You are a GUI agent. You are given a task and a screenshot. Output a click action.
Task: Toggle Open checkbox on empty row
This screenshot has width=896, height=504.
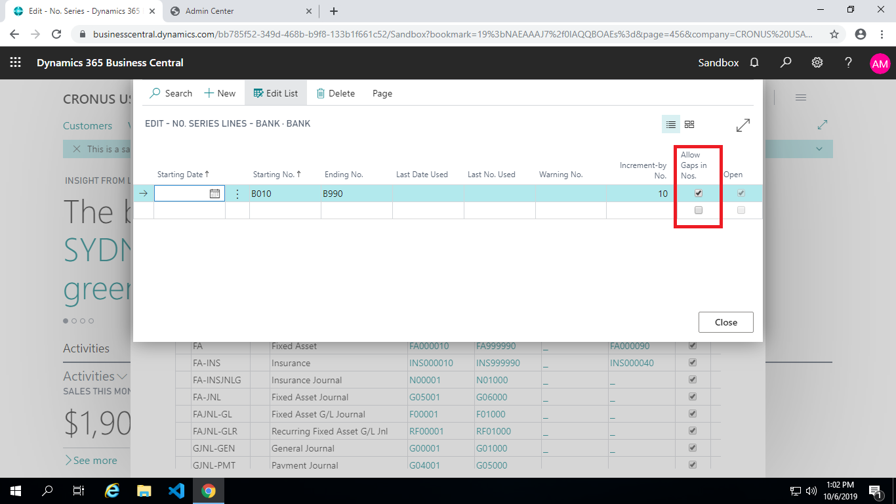[x=741, y=210]
